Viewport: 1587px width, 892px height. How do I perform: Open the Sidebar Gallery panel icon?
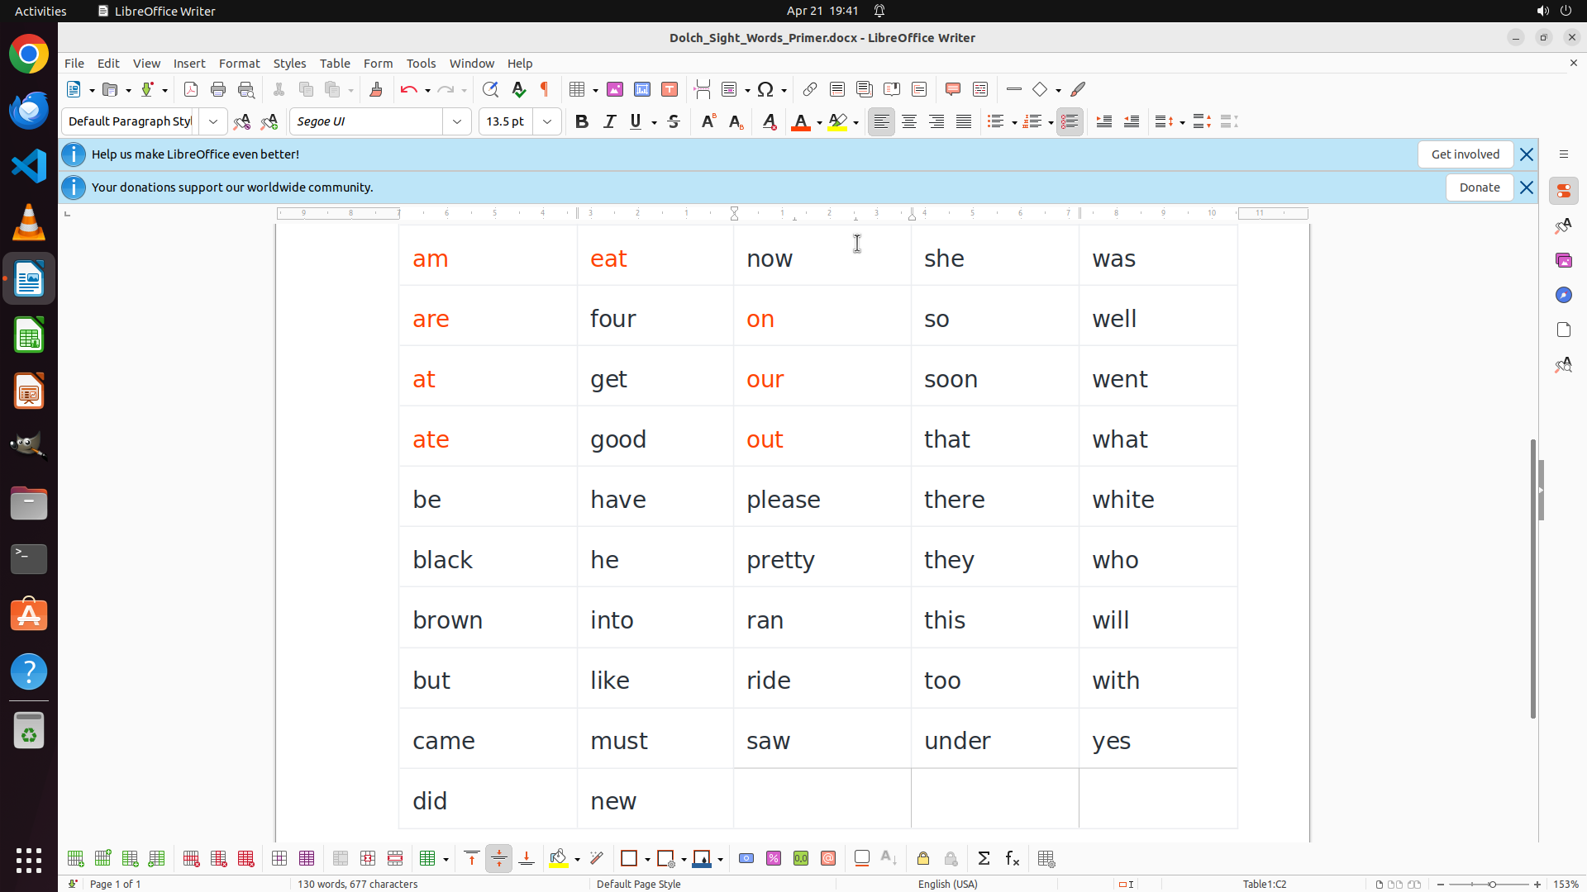1563,260
